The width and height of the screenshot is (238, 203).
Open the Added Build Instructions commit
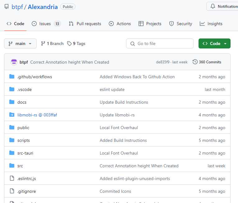click(x=123, y=141)
